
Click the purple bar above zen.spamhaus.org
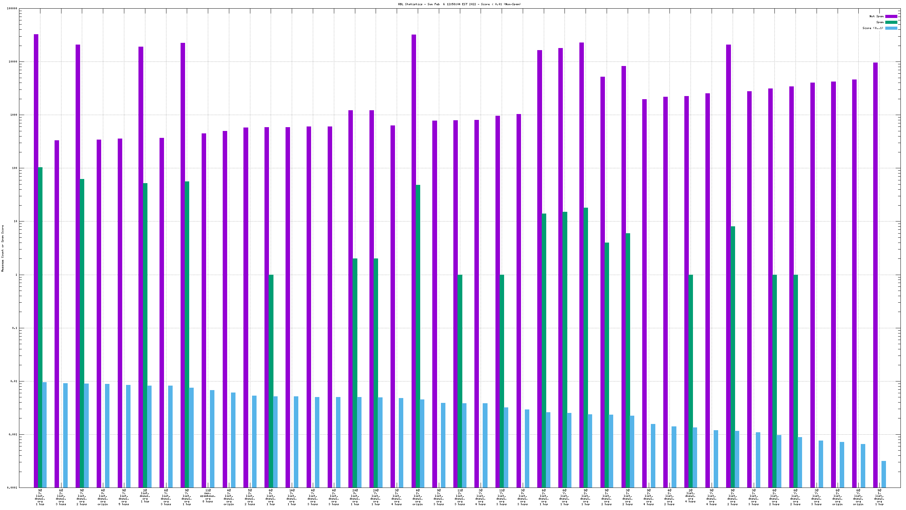tap(204, 310)
